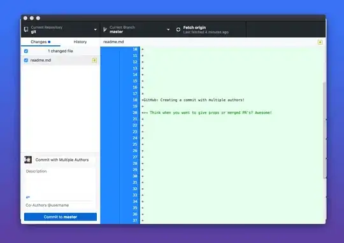The width and height of the screenshot is (344, 243).
Task: Click the modified status icon next to readme.md
Action: click(94, 60)
